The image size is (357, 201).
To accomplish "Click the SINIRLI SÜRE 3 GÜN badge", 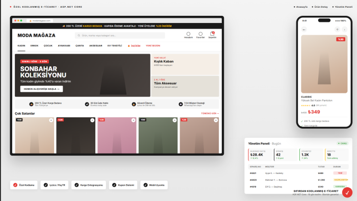I will click(x=34, y=61).
